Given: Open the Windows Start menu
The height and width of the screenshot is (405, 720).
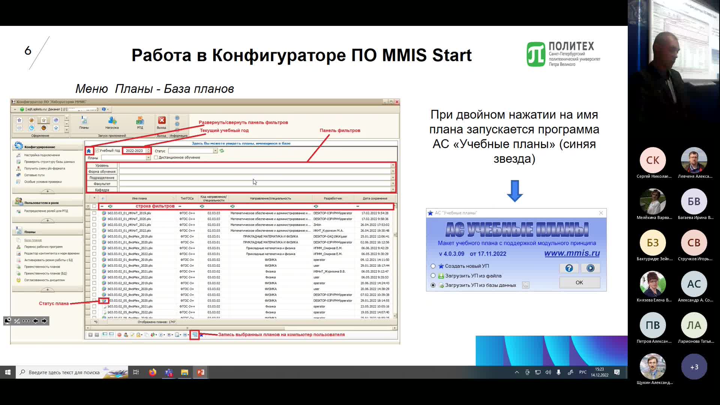Looking at the screenshot, I should pos(7,372).
